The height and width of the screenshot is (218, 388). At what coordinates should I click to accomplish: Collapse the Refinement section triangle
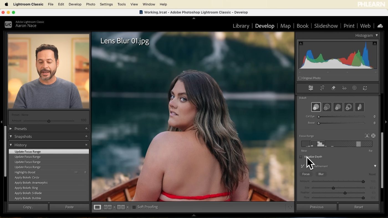pyautogui.click(x=375, y=166)
